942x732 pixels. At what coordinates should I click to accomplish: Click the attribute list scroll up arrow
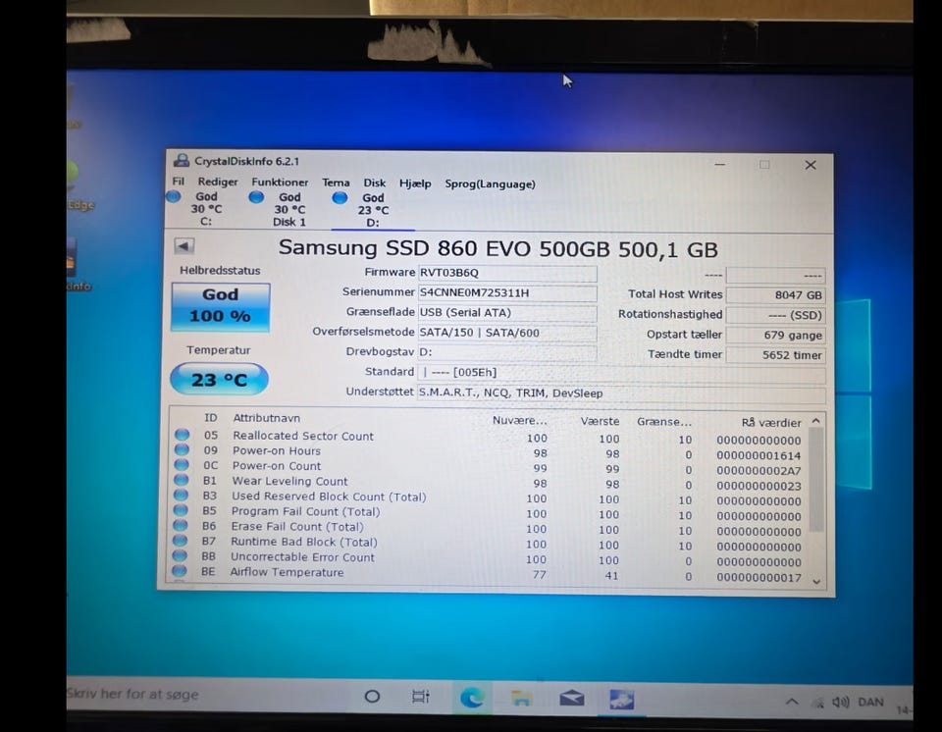coord(815,421)
